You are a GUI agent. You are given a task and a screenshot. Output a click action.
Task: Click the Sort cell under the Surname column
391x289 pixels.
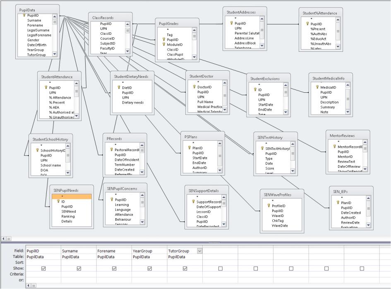pyautogui.click(x=79, y=263)
